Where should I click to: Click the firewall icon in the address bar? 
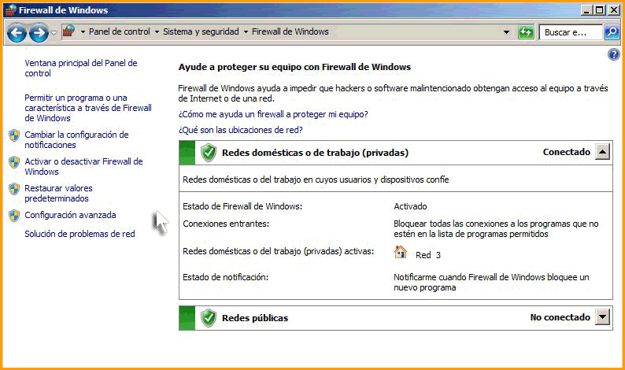(69, 32)
